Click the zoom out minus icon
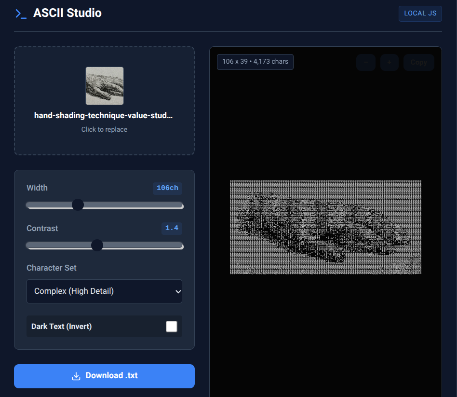Screen dimensions: 457x397 pos(366,62)
